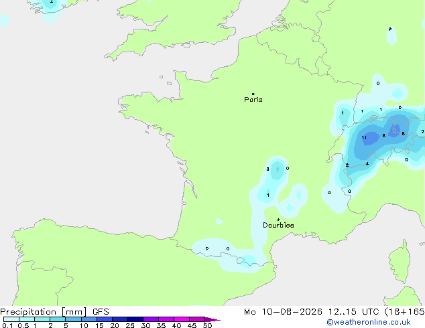Click the Paris city label
Viewport: 425px width, 328px height.
pos(253,100)
